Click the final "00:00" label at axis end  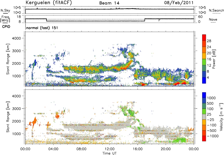pos(194,149)
